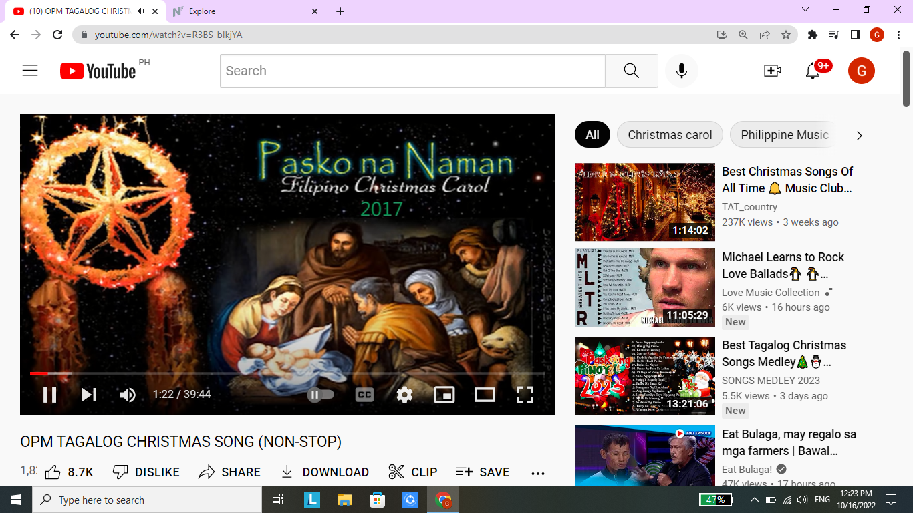This screenshot has height=513, width=913.
Task: Bookmark this page with star
Action: tap(786, 35)
